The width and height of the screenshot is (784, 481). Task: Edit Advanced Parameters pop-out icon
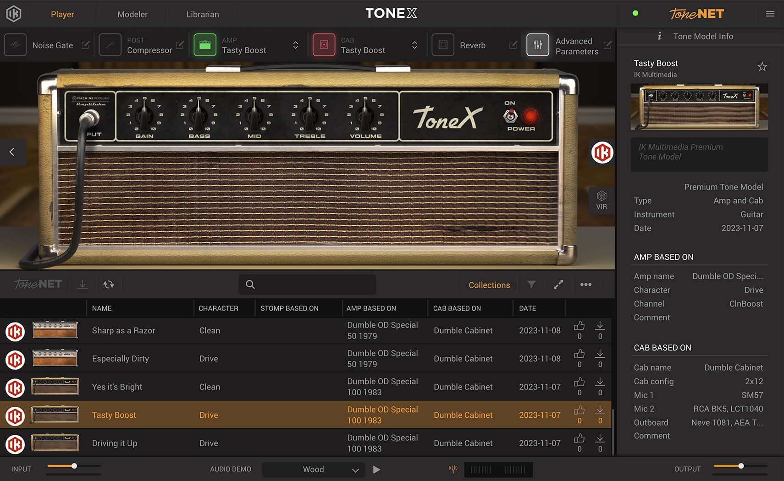coord(607,45)
